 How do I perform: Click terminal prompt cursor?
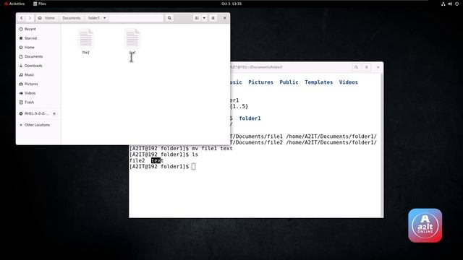click(x=193, y=167)
